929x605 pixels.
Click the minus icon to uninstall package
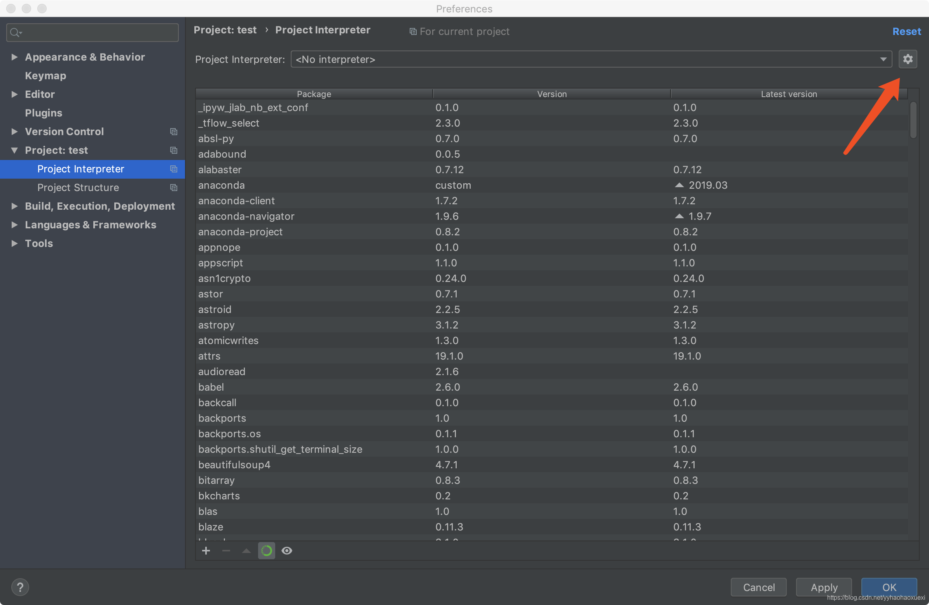(226, 550)
